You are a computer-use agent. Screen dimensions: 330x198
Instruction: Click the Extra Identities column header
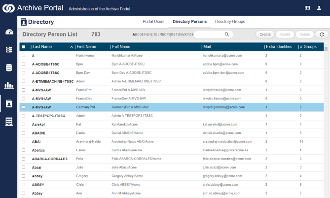point(279,47)
